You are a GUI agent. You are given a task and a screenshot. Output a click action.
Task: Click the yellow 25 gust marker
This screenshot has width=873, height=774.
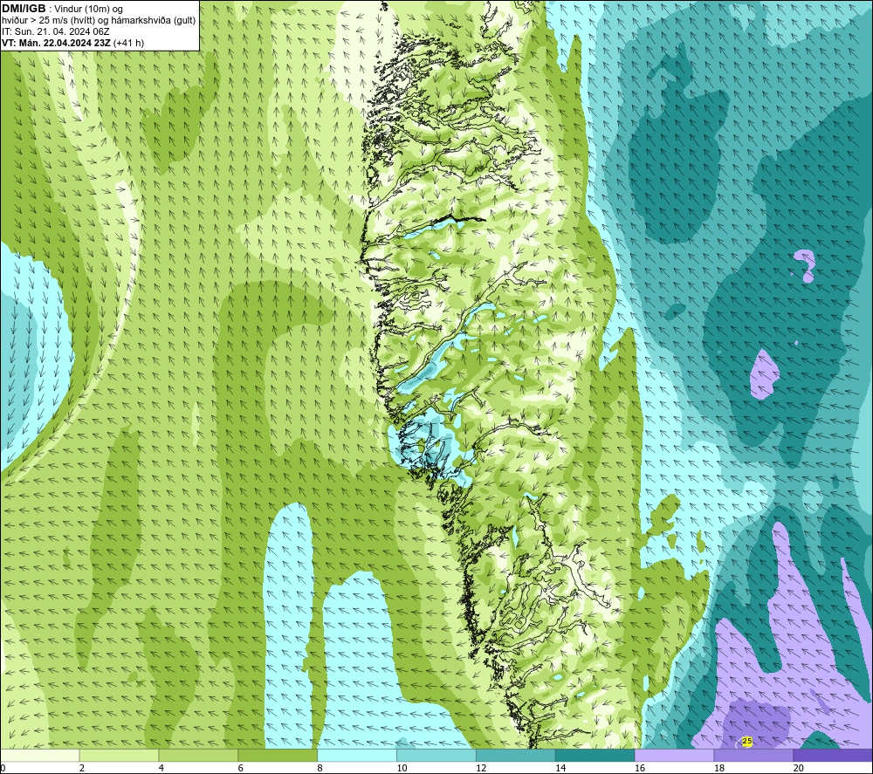coord(746,741)
